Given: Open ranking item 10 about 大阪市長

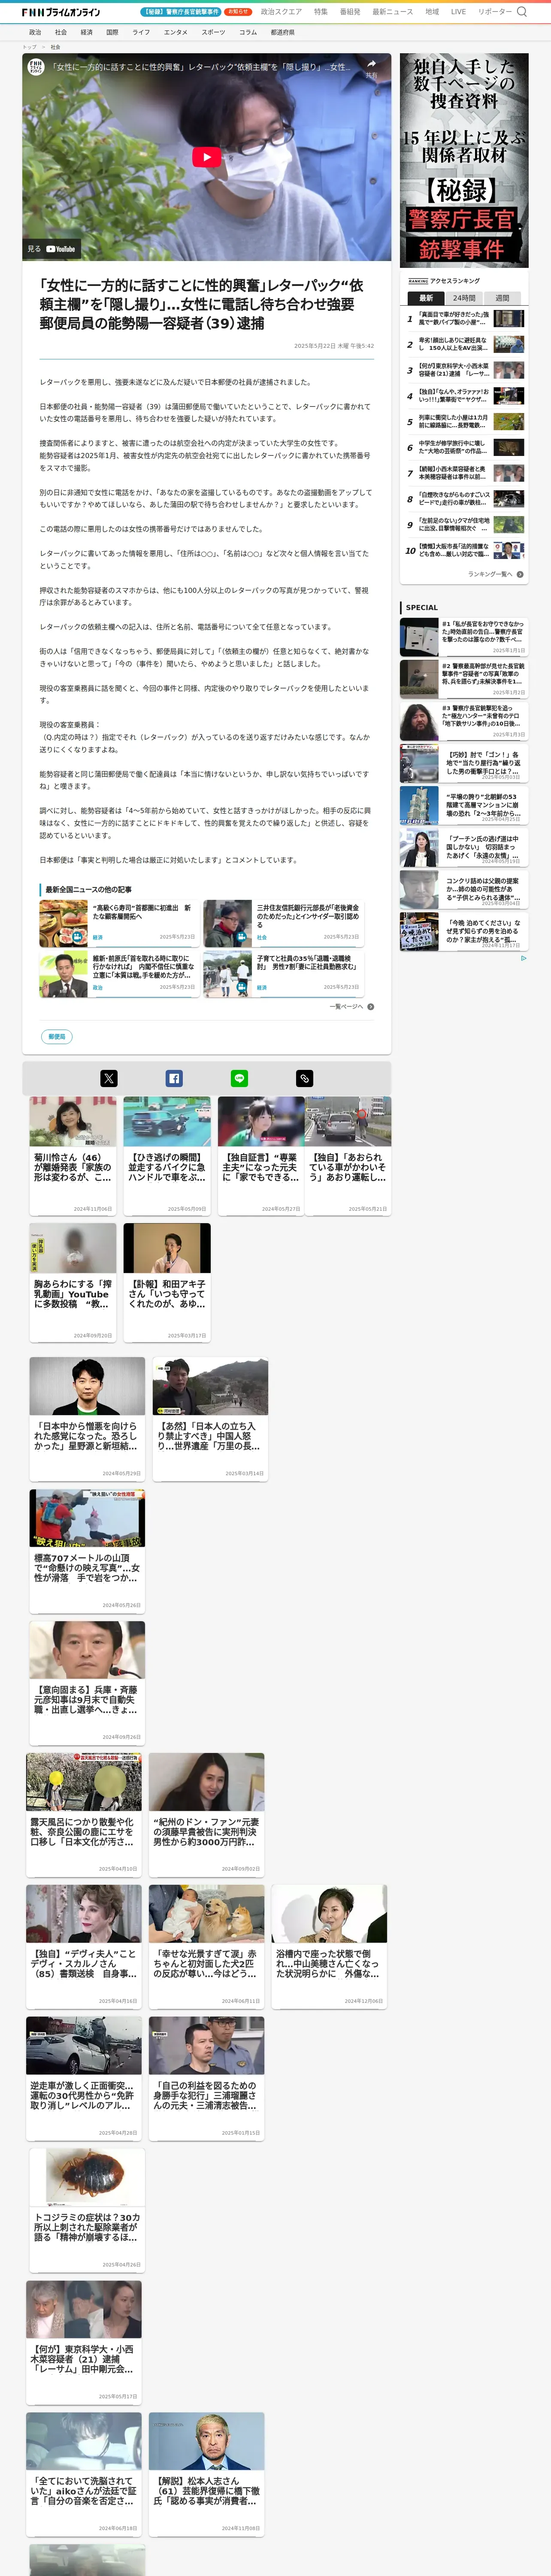Looking at the screenshot, I should click(464, 550).
